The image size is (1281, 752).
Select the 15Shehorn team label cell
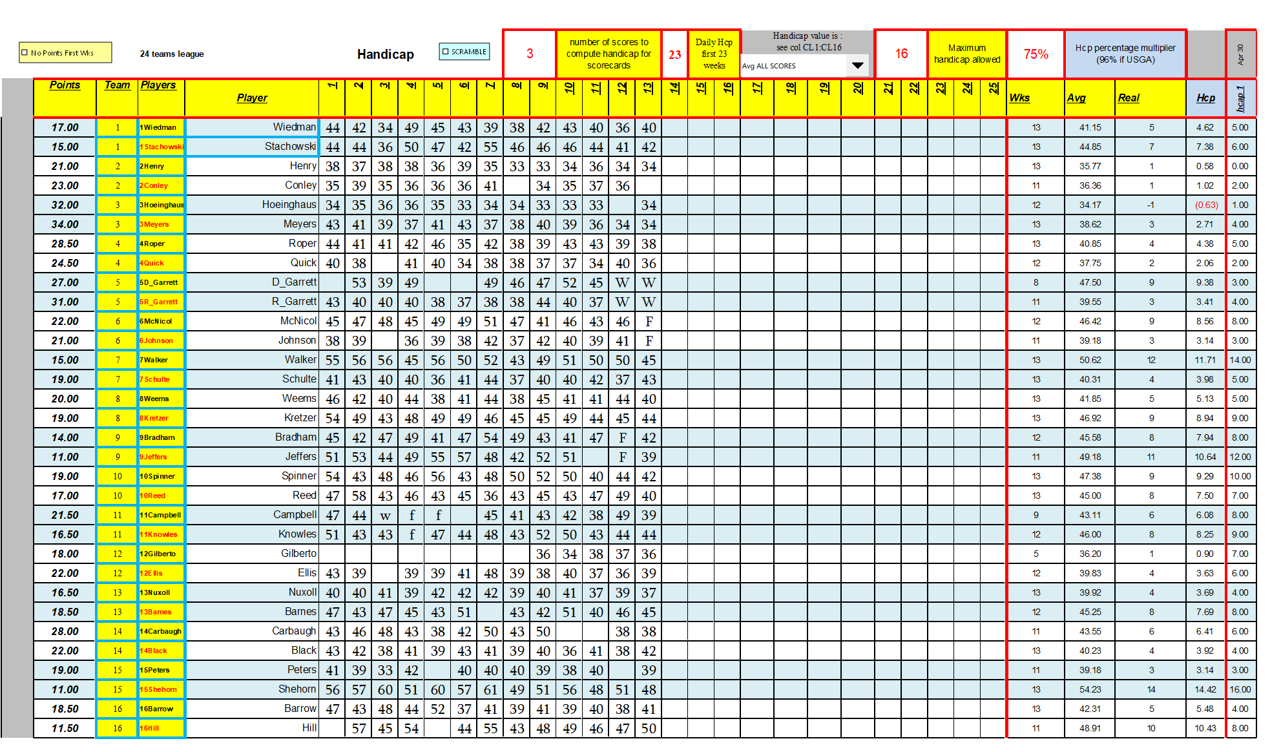161,689
